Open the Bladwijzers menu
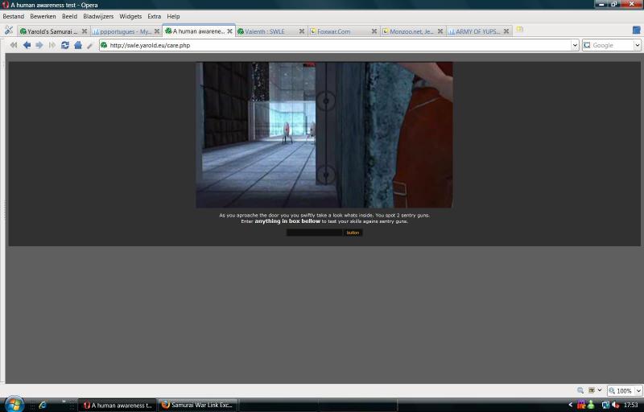 (98, 16)
